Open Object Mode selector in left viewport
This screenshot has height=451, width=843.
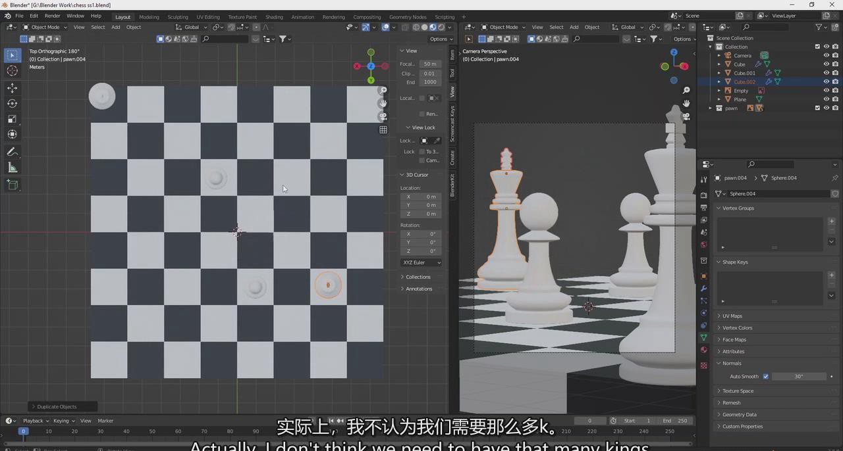(45, 27)
